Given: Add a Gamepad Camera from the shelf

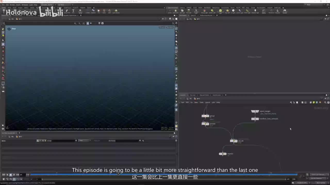Looking at the screenshot, I should coord(285,11).
